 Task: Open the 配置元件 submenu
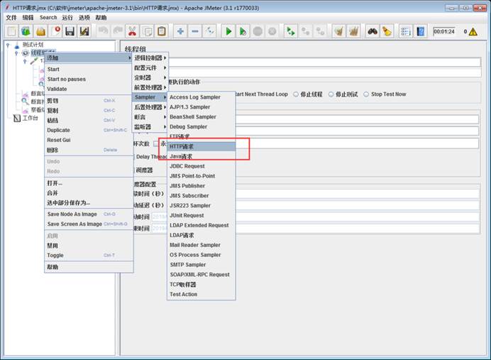[x=150, y=67]
